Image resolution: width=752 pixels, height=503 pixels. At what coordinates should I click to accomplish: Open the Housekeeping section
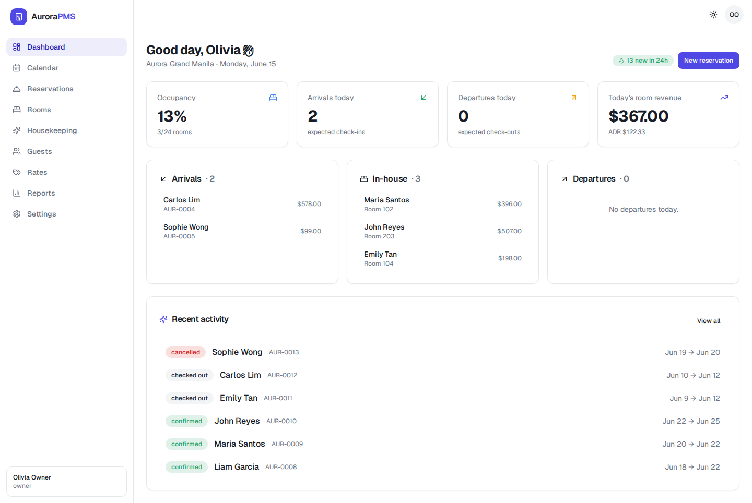(66, 130)
